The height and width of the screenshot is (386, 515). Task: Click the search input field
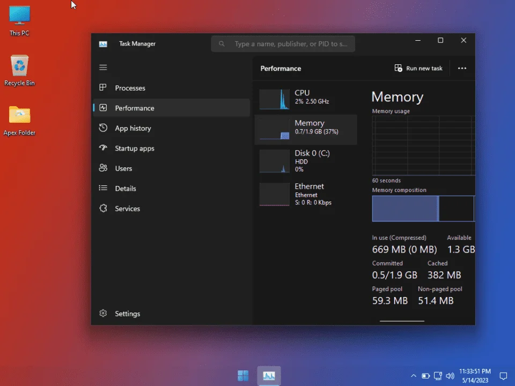(283, 43)
